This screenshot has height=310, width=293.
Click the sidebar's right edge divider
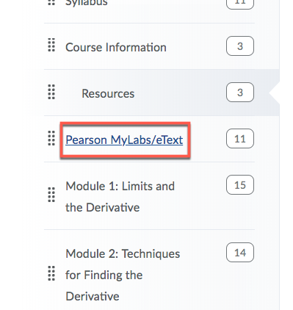pyautogui.click(x=279, y=155)
